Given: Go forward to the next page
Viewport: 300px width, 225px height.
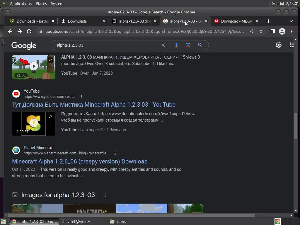Looking at the screenshot, I should click(20, 31).
